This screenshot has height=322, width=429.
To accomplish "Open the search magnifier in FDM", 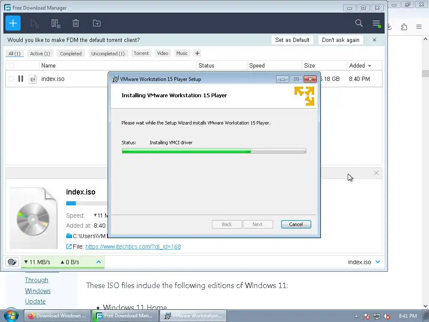I will click(359, 23).
